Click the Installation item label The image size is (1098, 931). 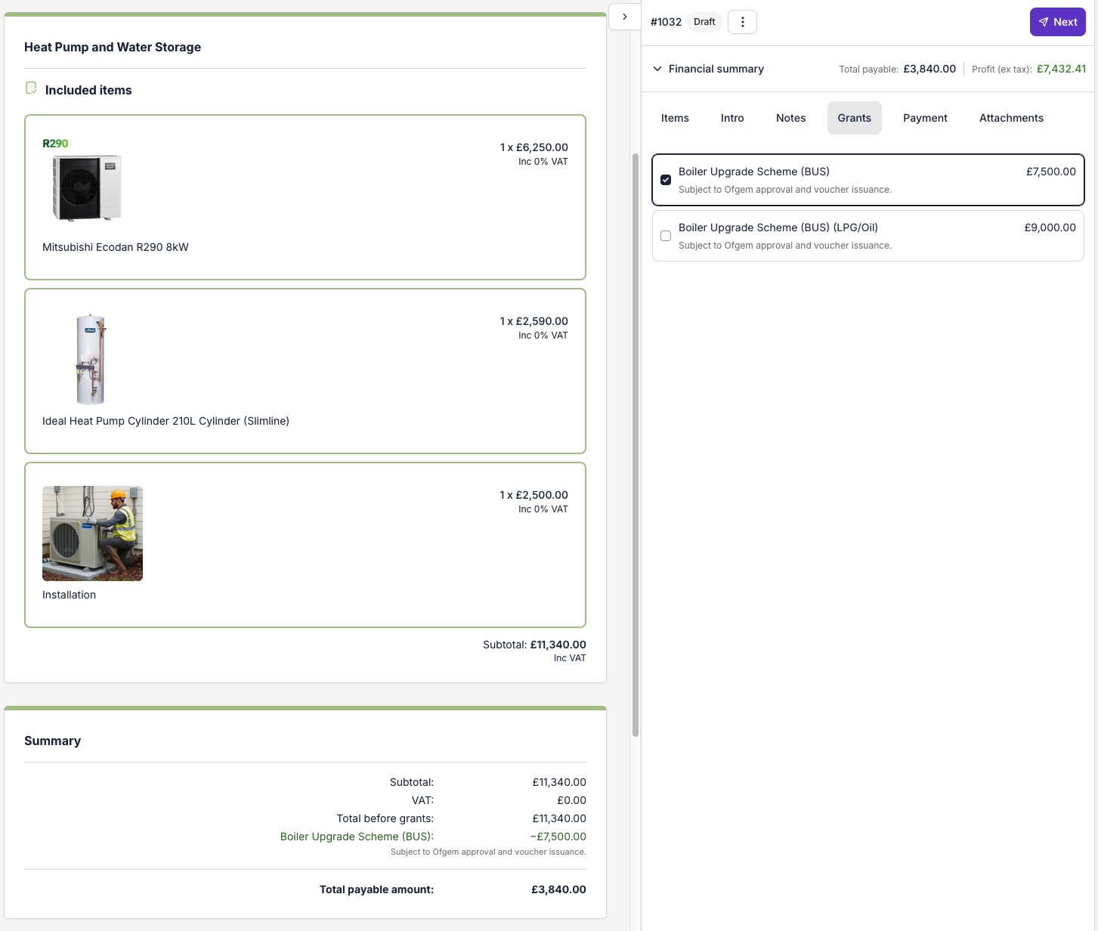[x=69, y=595]
